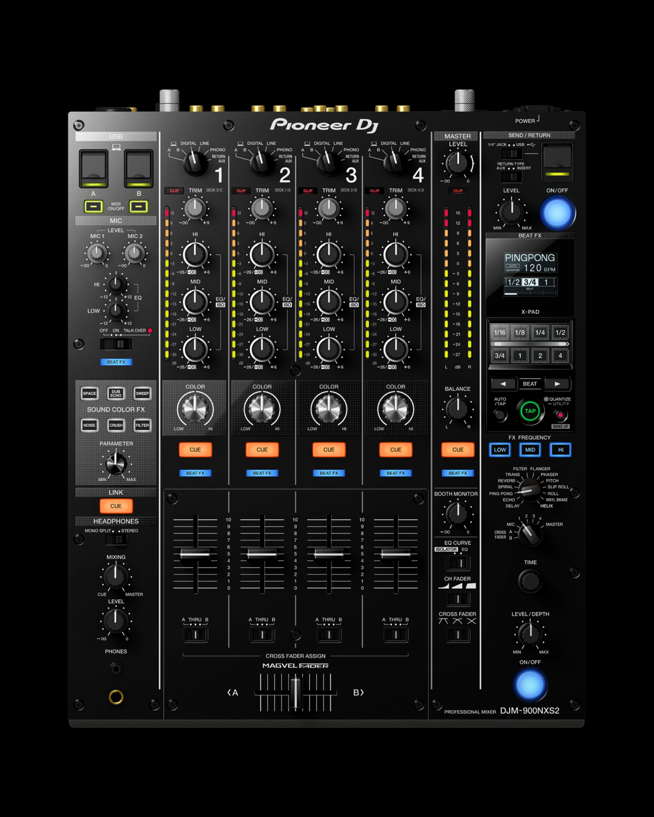Tap the green TAP tempo button

[x=530, y=411]
